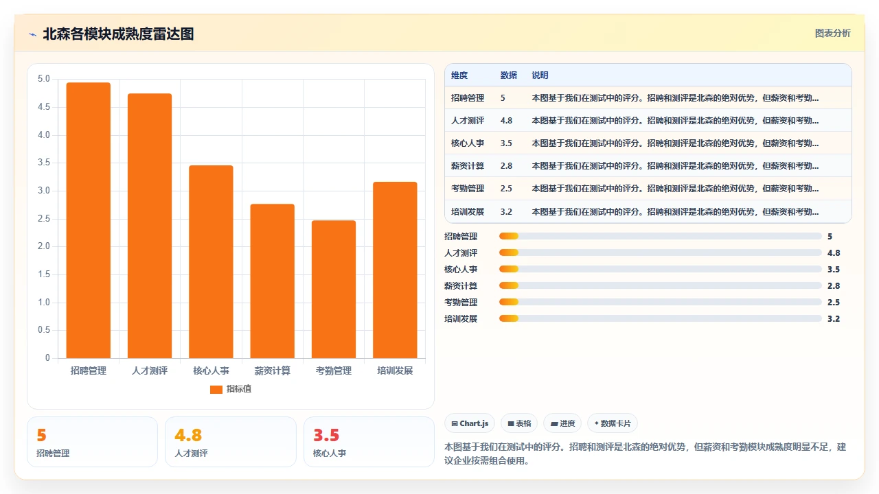Select the 培训发展 table row
879x494 pixels.
(x=648, y=211)
